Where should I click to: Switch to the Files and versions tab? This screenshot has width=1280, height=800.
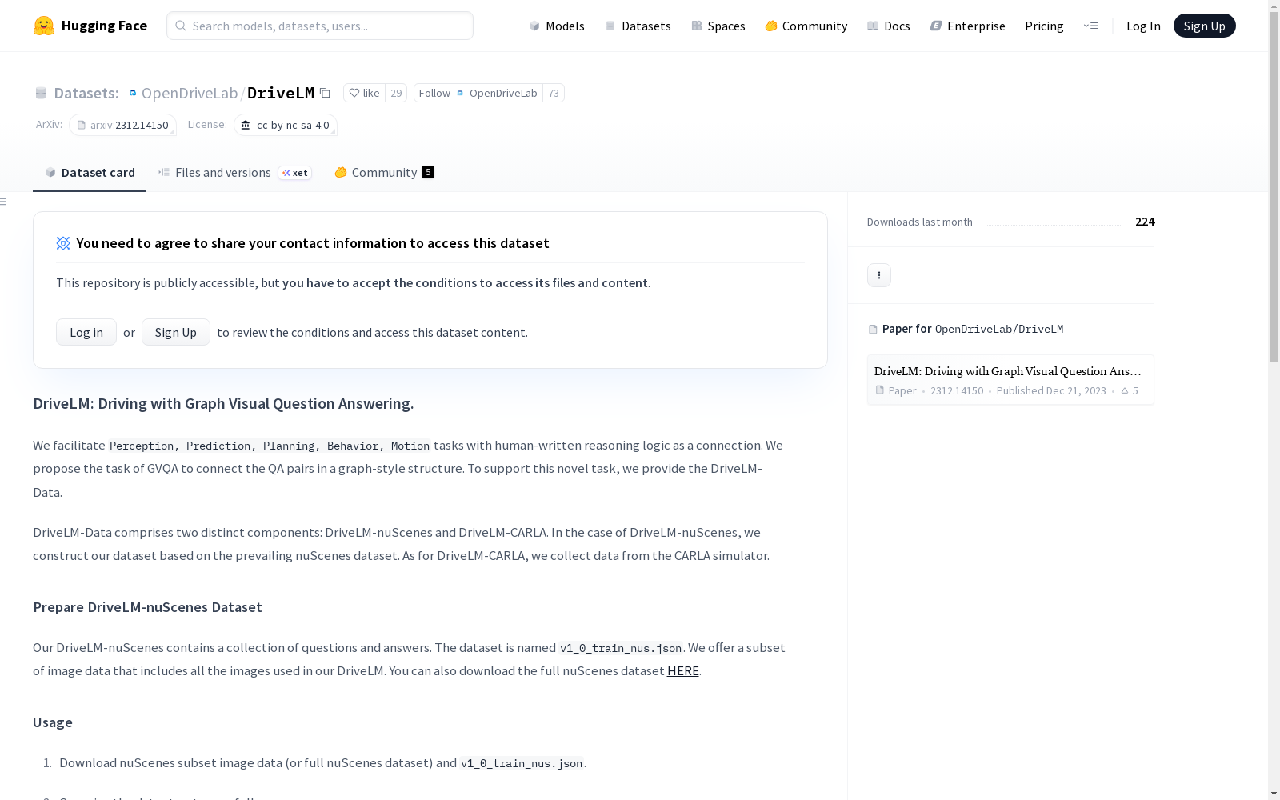tap(235, 173)
